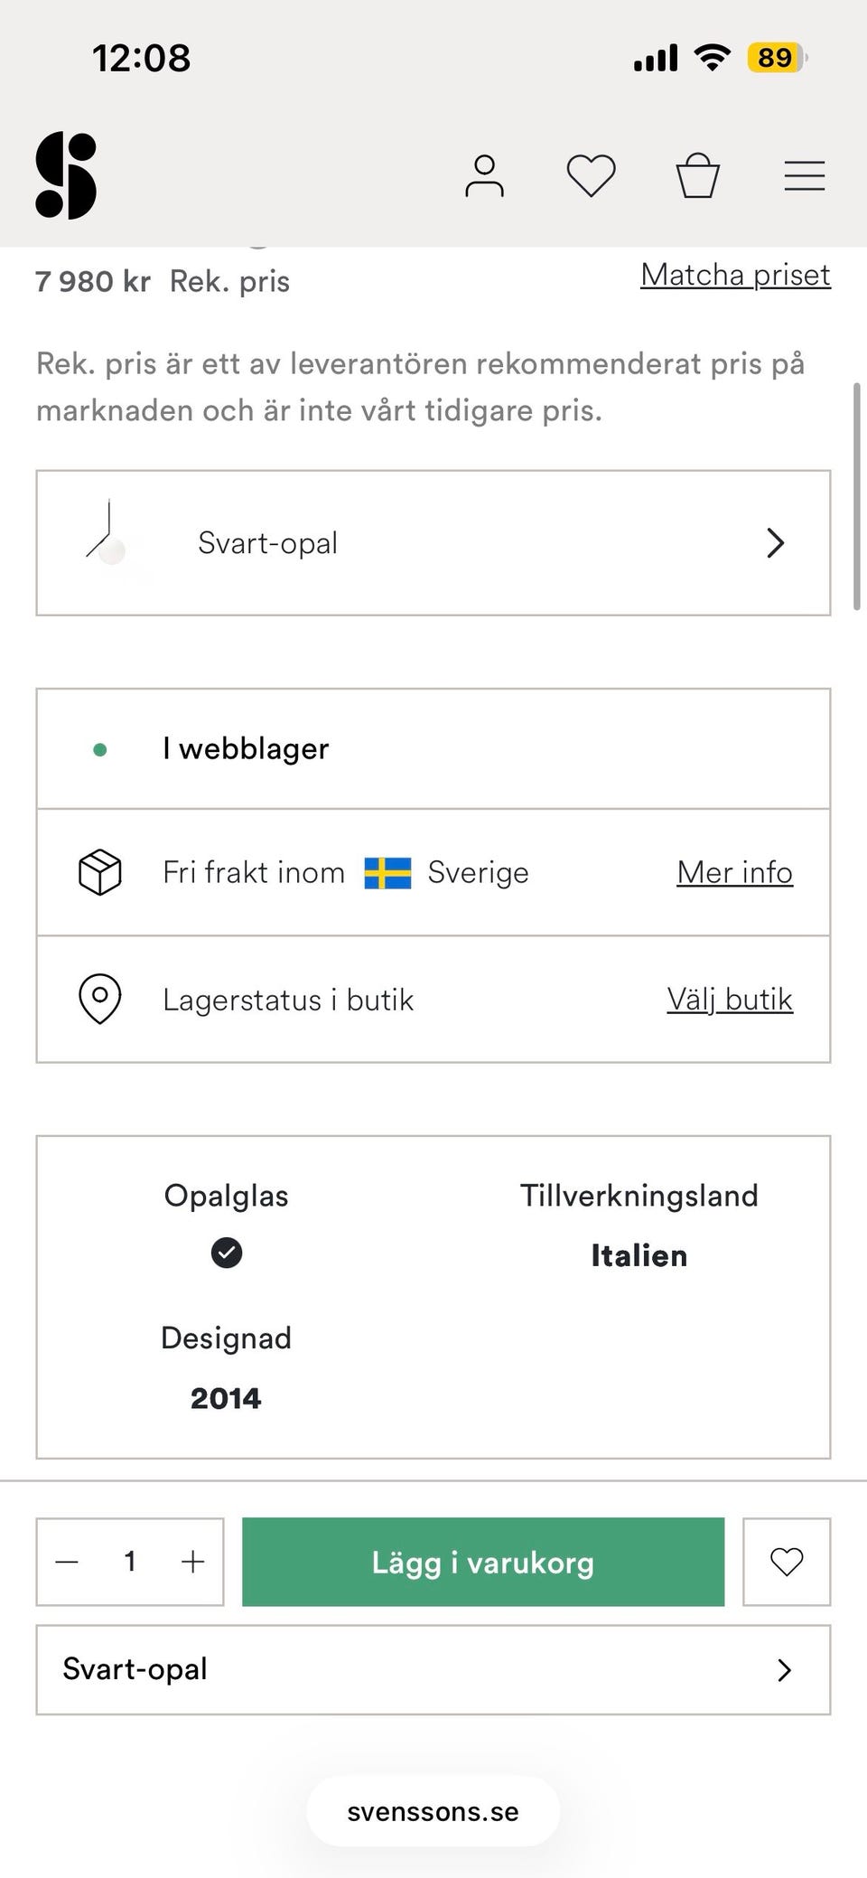Open the Svenssons logo home page
The image size is (867, 1878).
(x=66, y=175)
